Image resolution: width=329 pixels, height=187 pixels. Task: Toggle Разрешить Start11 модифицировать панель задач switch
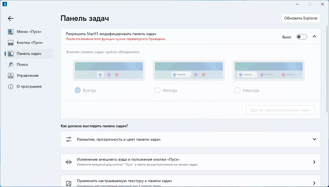click(x=302, y=36)
